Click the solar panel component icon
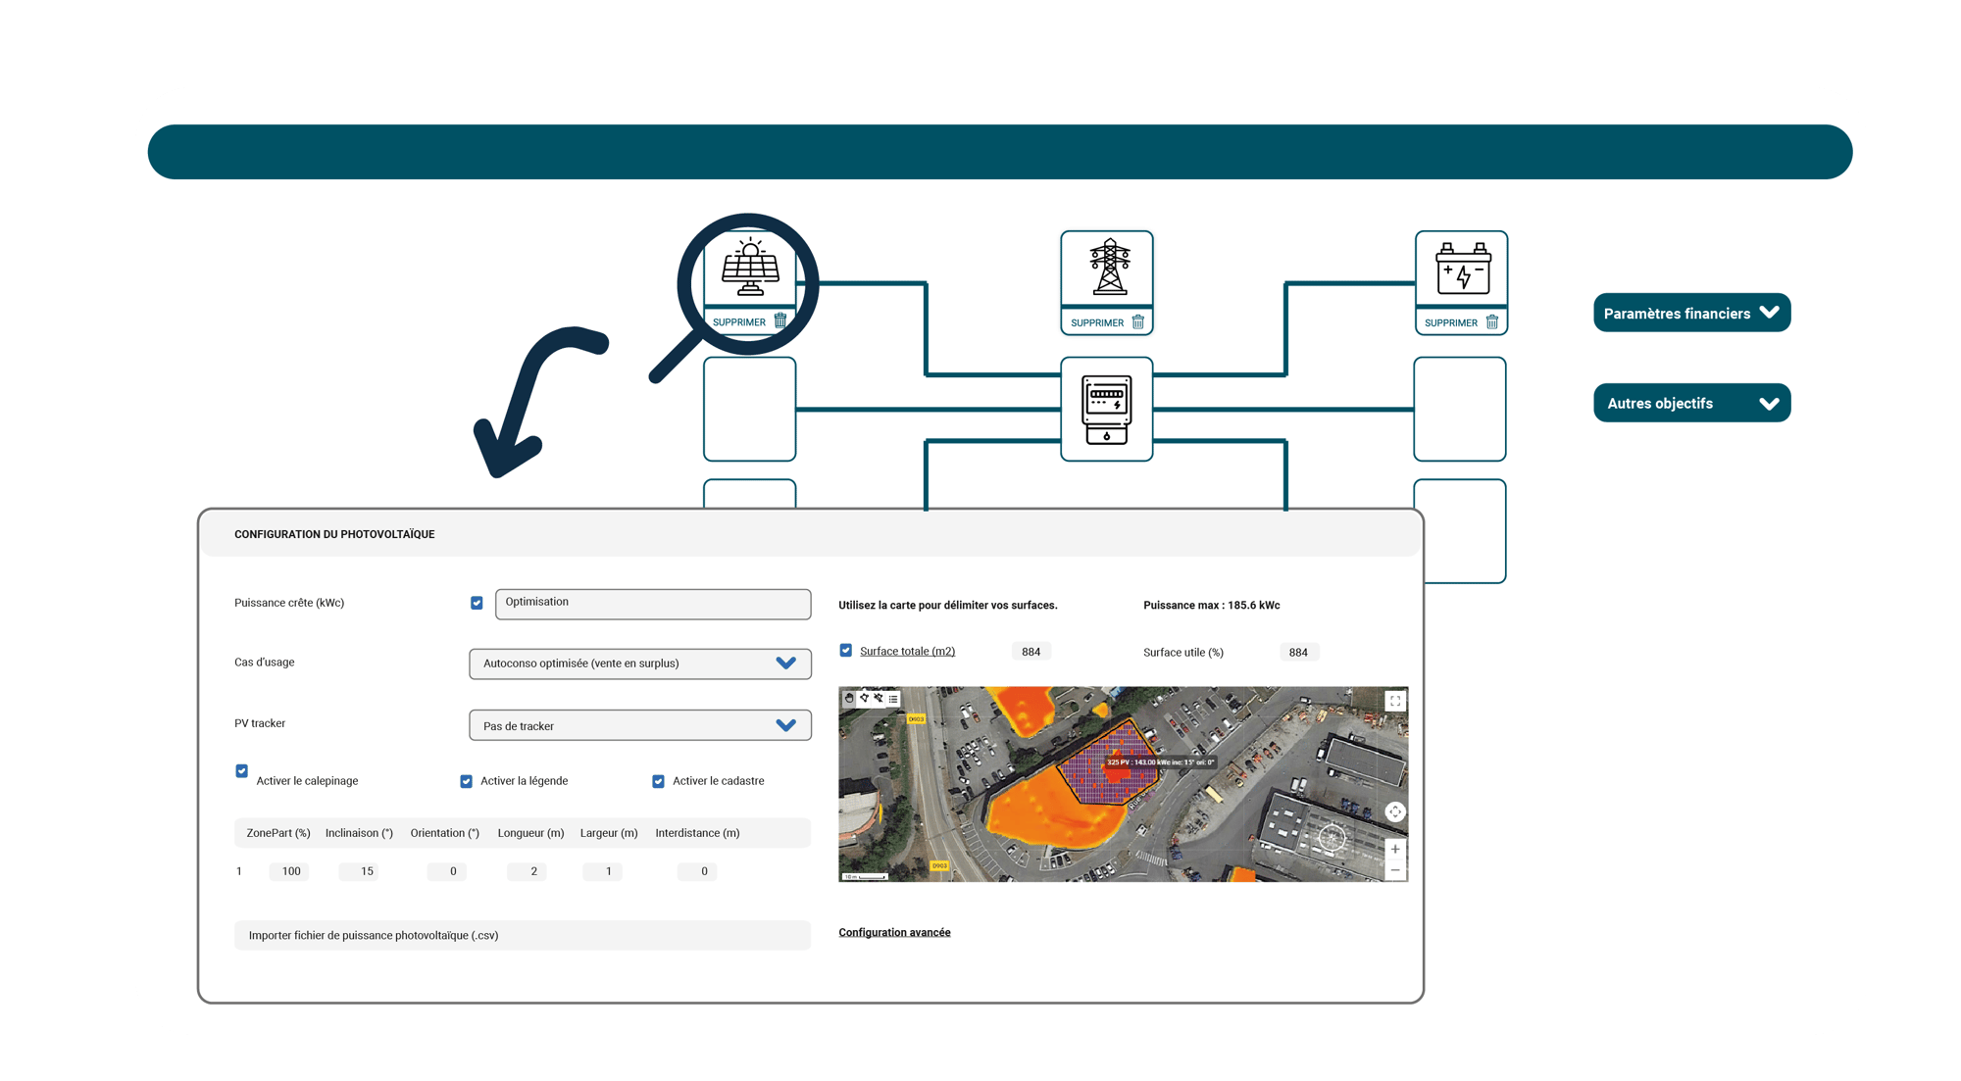Viewport: 1961px width, 1081px height. [x=750, y=267]
